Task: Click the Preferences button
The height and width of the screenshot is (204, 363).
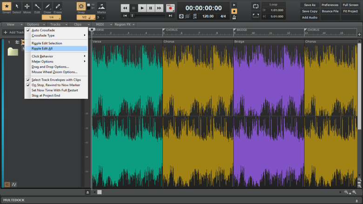Action: [330, 5]
